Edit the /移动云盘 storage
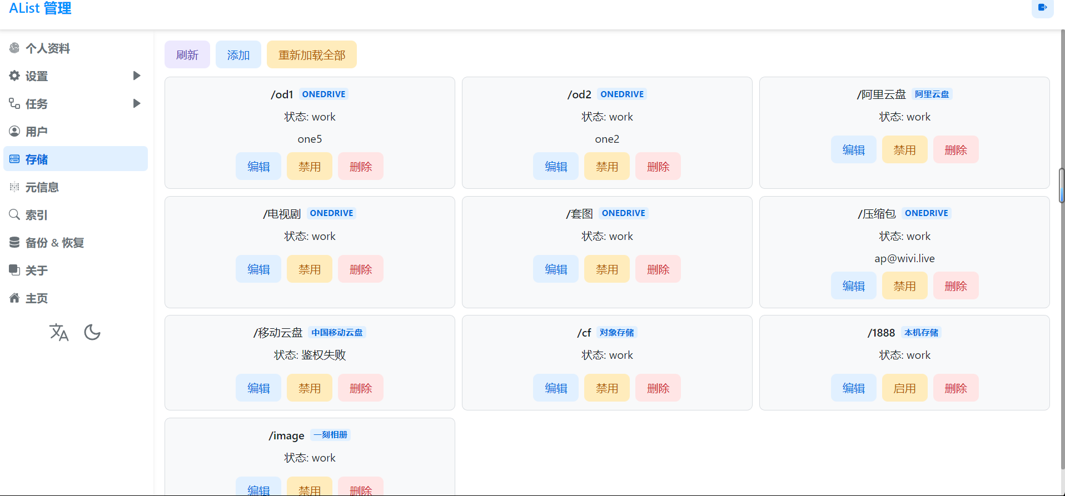Viewport: 1065px width, 496px height. (258, 388)
